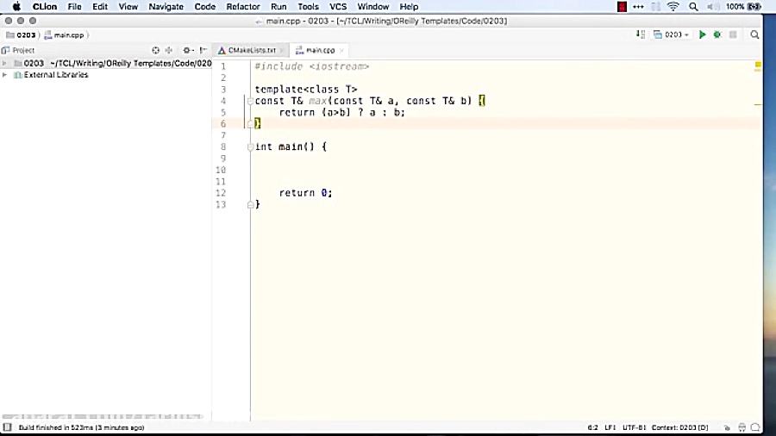Viewport: 776px width, 436px height.
Task: Place cursor on the #include <iostream> line
Action: pos(312,66)
